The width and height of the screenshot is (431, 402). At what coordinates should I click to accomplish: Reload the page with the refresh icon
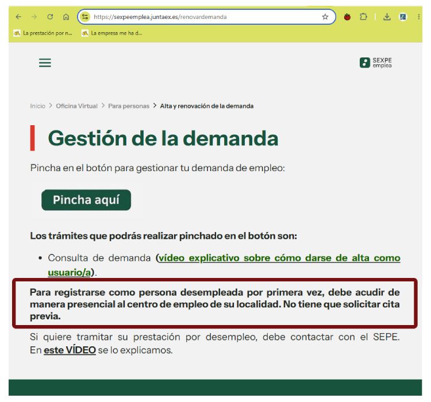[x=50, y=17]
